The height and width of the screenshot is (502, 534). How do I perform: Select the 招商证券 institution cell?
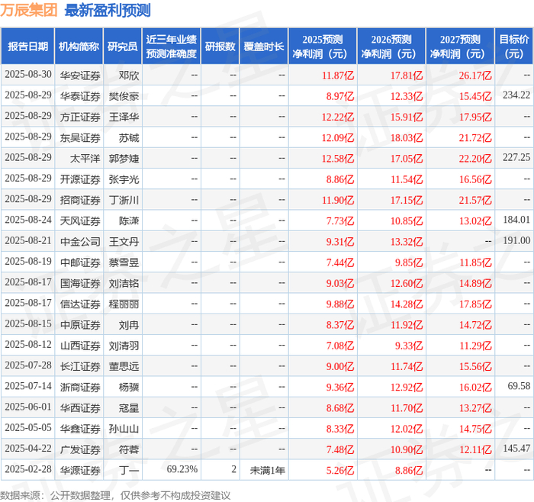(x=80, y=200)
